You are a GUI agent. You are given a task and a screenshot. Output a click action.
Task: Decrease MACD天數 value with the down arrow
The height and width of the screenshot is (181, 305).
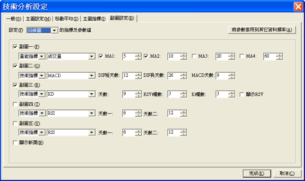pyautogui.click(x=232, y=78)
